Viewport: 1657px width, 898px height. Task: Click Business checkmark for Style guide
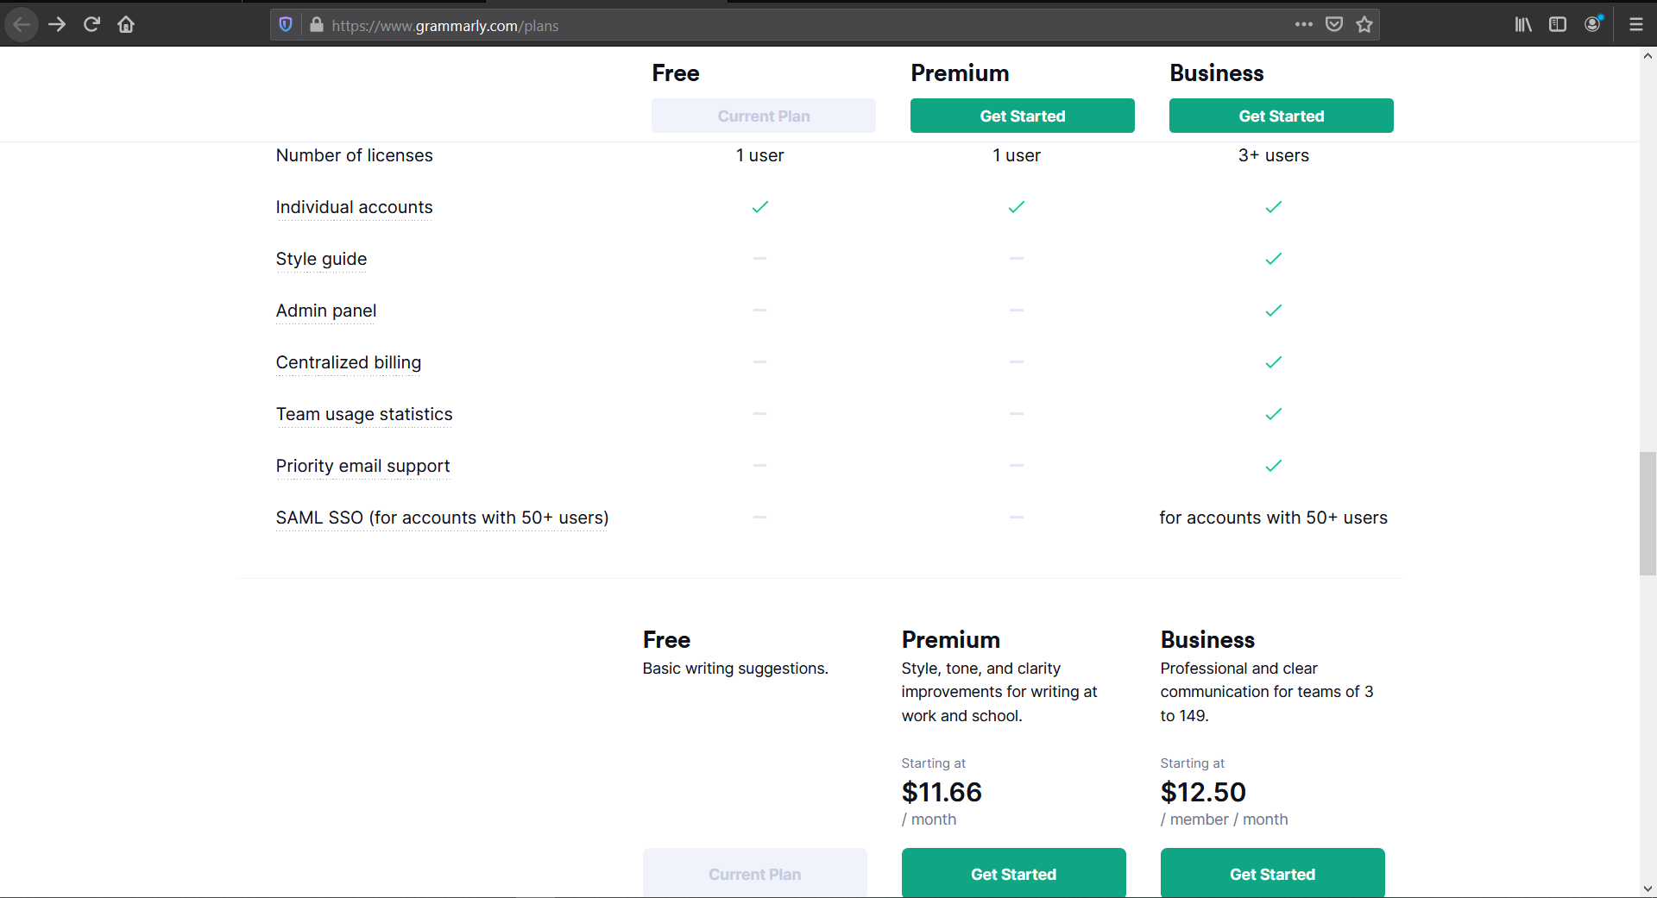[1274, 259]
